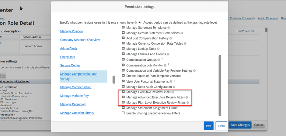Image resolution: width=286 pixels, height=136 pixels.
Task: Open Service Center permission category
Action: pyautogui.click(x=70, y=65)
